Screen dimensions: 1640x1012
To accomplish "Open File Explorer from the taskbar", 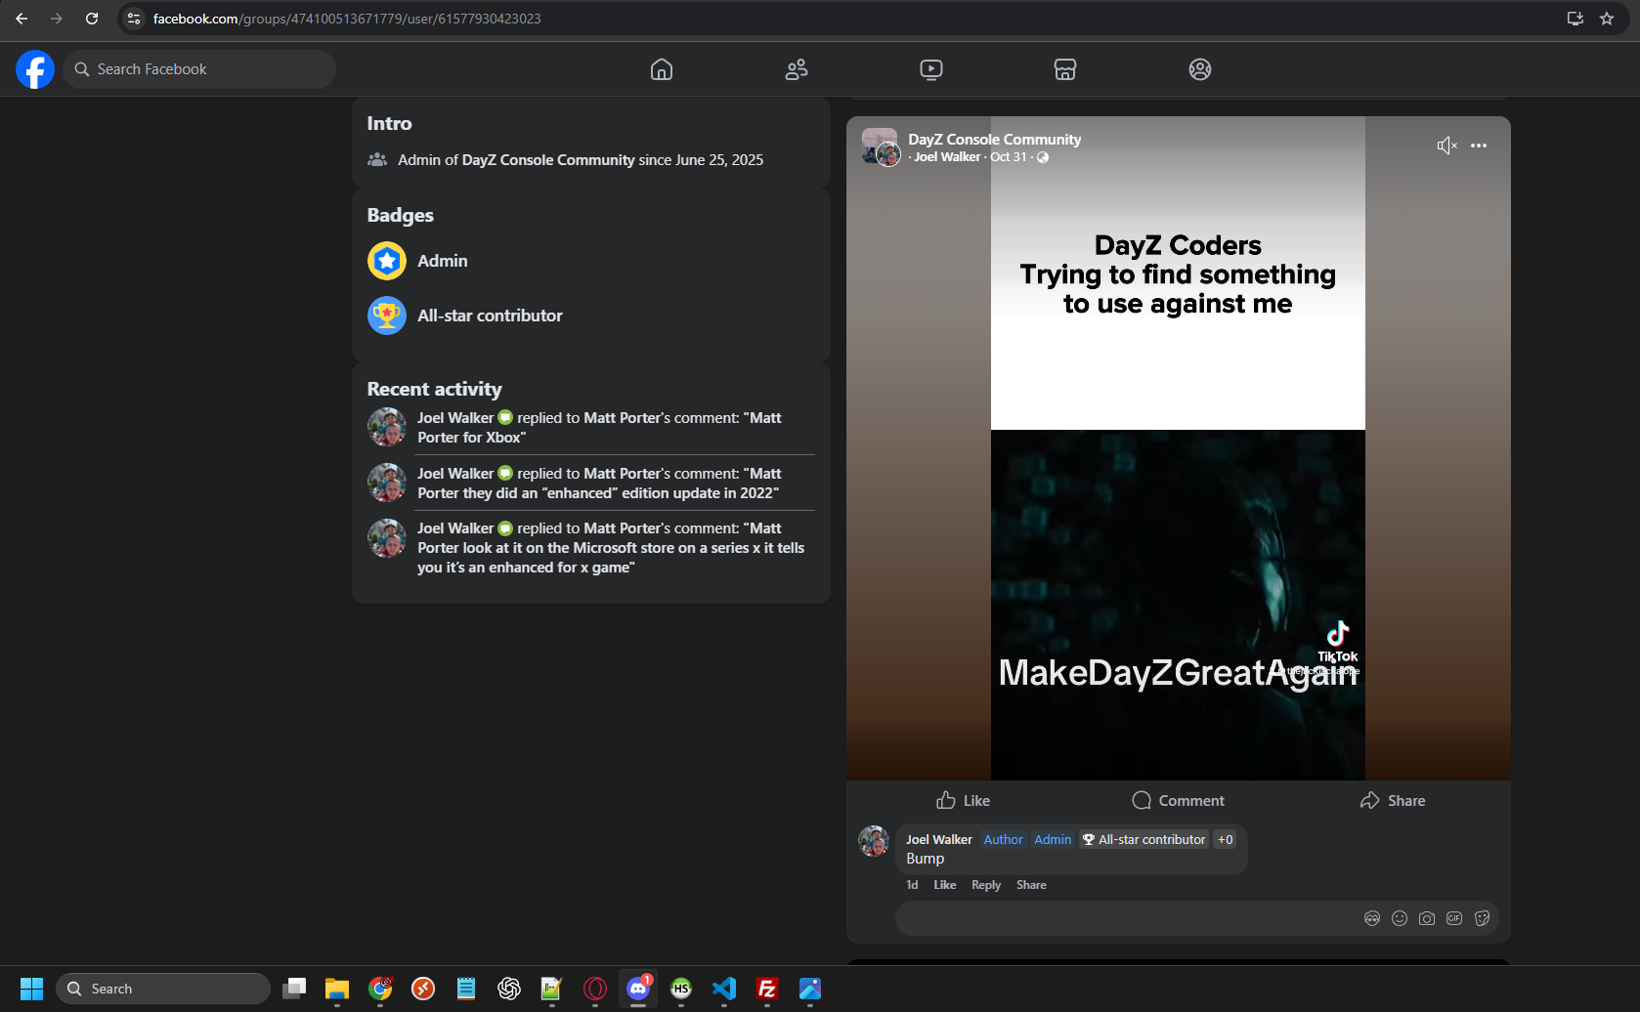I will pos(337,989).
